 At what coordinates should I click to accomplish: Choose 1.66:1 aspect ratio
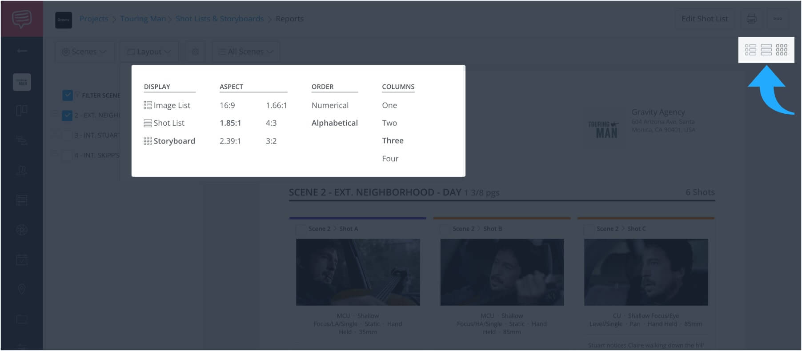click(x=277, y=105)
